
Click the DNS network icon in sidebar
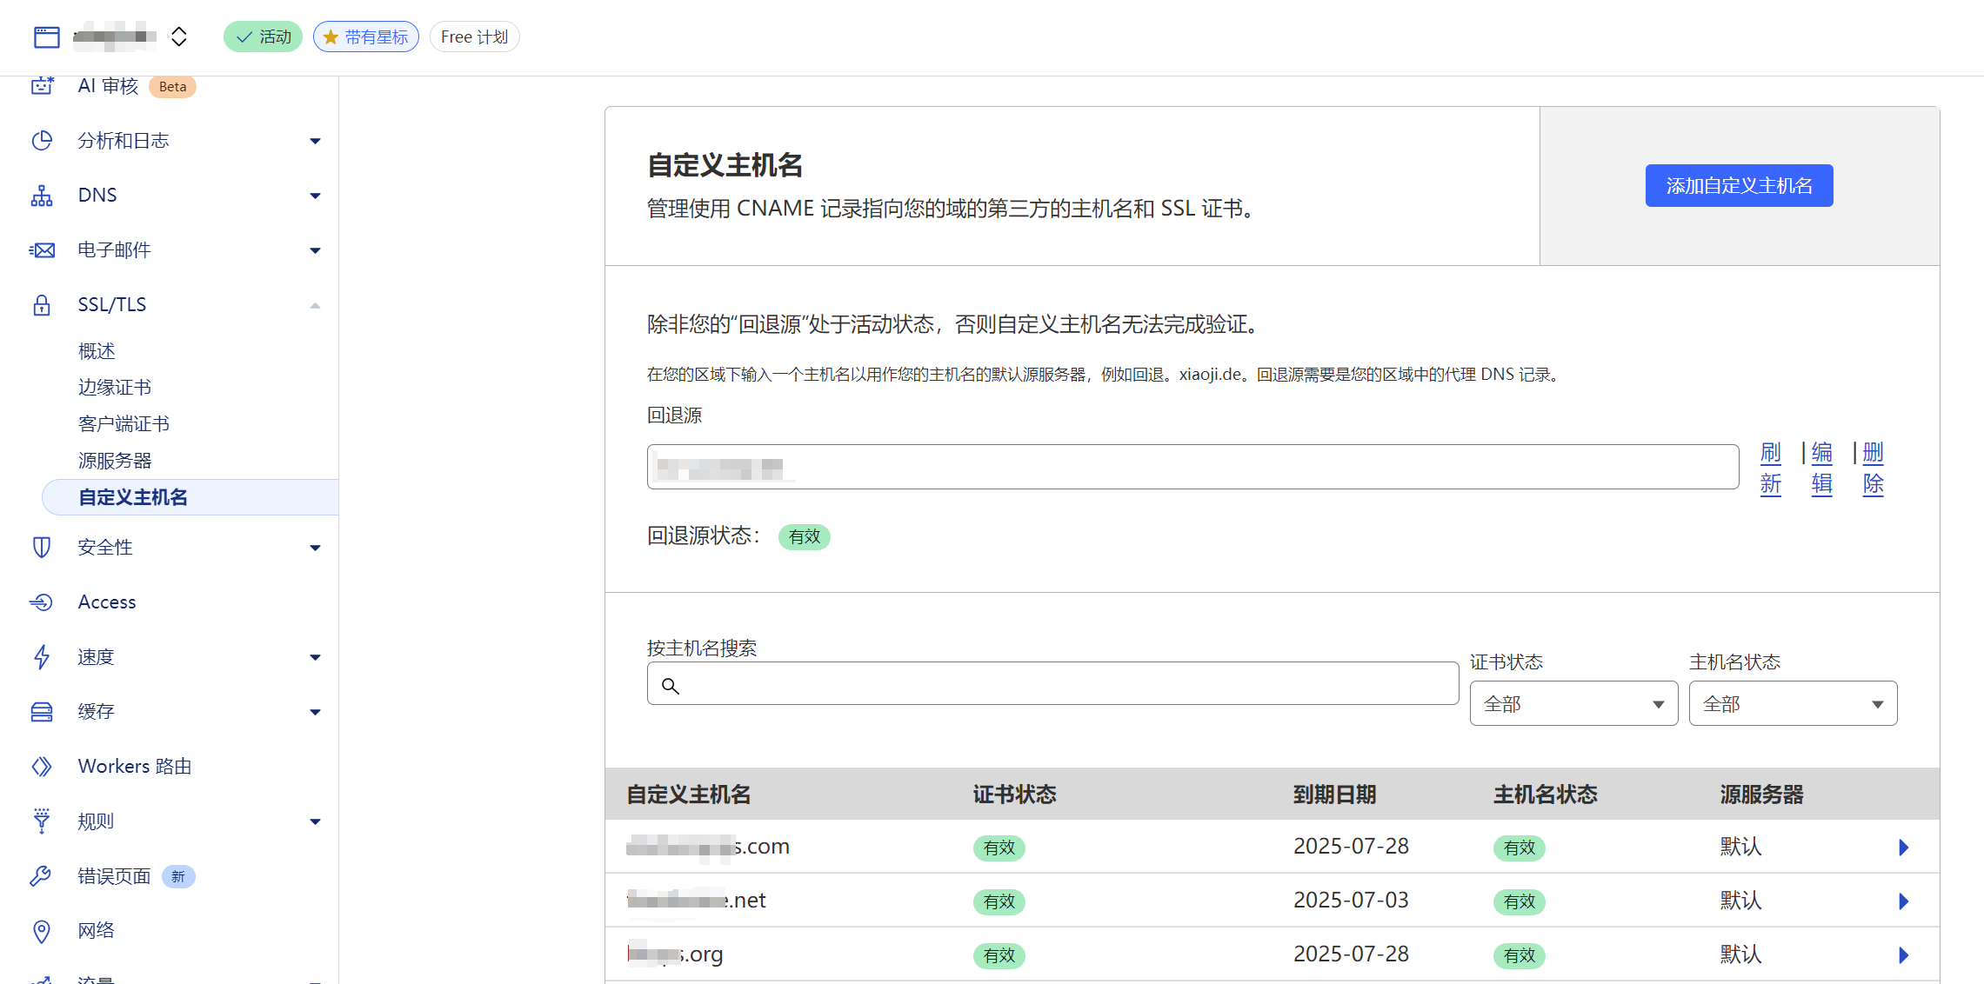(42, 196)
